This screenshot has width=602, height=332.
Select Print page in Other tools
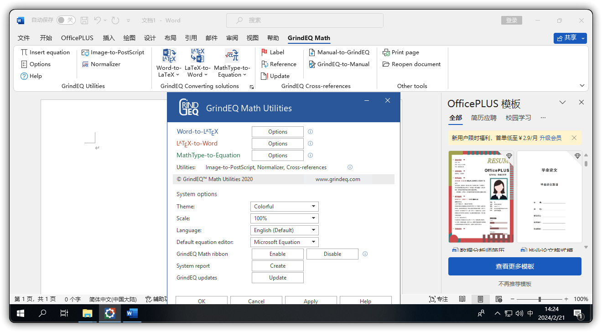click(401, 52)
